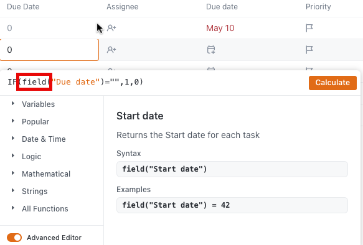Click the Advanced Editor label
The width and height of the screenshot is (363, 245).
pyautogui.click(x=54, y=238)
